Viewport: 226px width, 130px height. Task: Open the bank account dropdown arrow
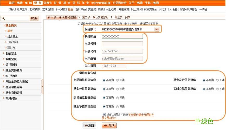[x=157, y=29]
